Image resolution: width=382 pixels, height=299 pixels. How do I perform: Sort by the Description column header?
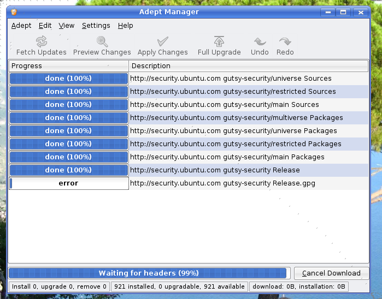tap(249, 66)
